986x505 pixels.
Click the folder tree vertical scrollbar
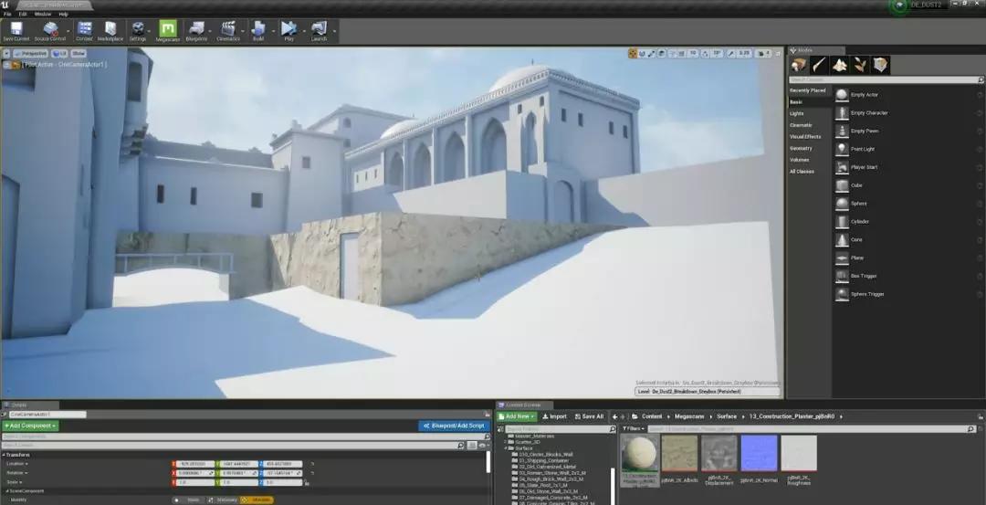pyautogui.click(x=614, y=486)
